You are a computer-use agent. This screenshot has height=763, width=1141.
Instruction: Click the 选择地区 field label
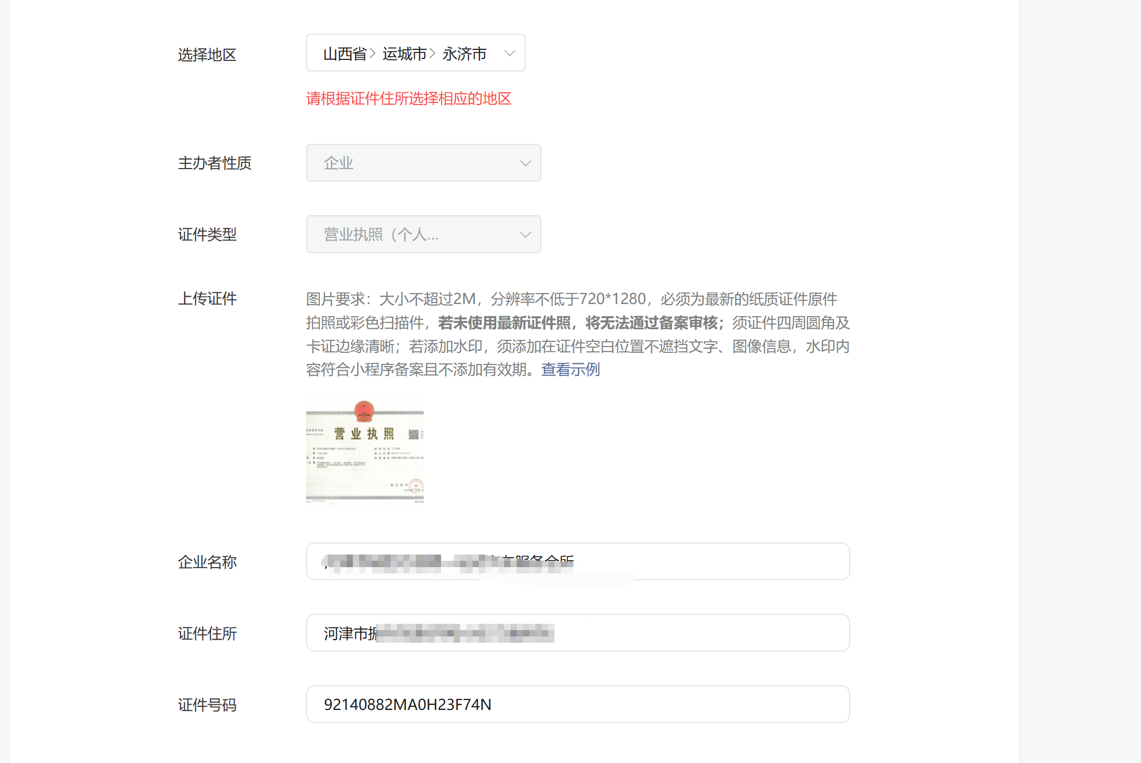(x=207, y=55)
